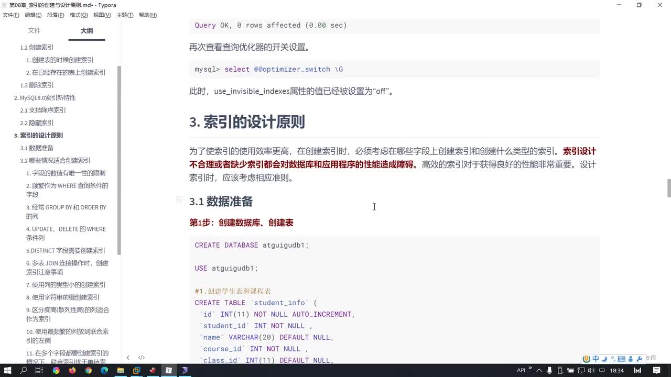This screenshot has width=671, height=377.
Task: Click the heading 3.1 数据准备
Action: click(x=221, y=201)
